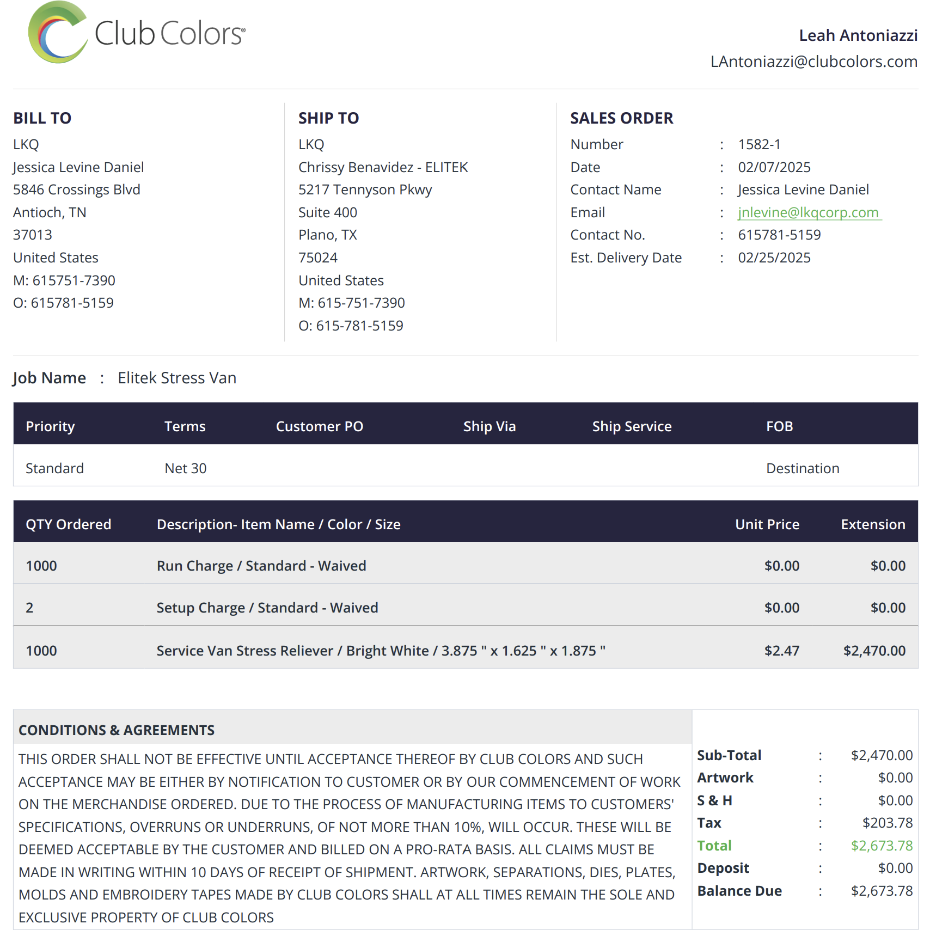Click the Club Colors logo icon
The height and width of the screenshot is (930, 930).
click(58, 32)
